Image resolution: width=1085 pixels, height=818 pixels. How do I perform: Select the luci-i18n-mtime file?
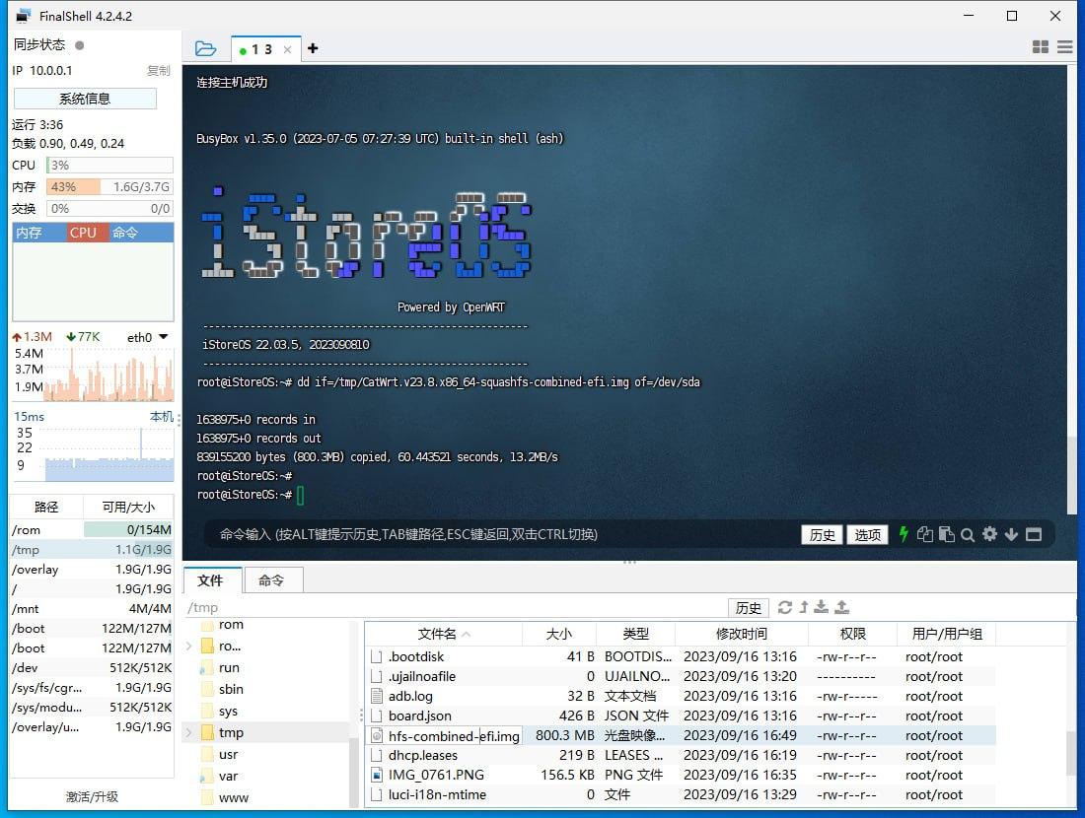click(x=681, y=794)
